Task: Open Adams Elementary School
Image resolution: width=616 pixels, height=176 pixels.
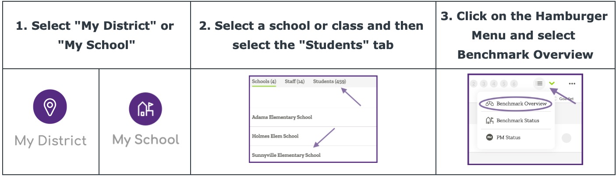Action: 282,117
